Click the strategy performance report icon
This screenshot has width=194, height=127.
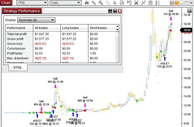point(150,3)
